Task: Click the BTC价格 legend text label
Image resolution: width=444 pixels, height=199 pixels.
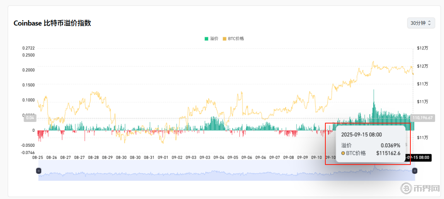Action: 236,39
